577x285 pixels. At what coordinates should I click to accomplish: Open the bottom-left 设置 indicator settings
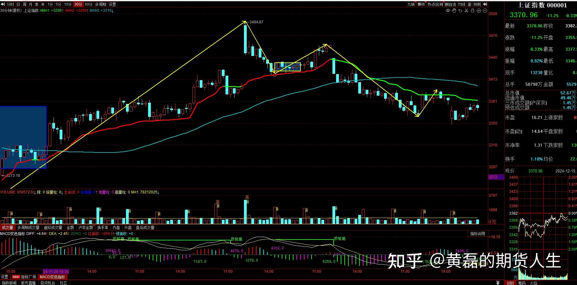click(x=5, y=277)
